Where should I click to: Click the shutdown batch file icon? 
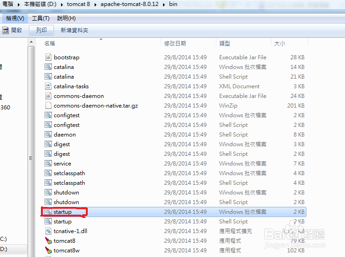click(x=48, y=193)
